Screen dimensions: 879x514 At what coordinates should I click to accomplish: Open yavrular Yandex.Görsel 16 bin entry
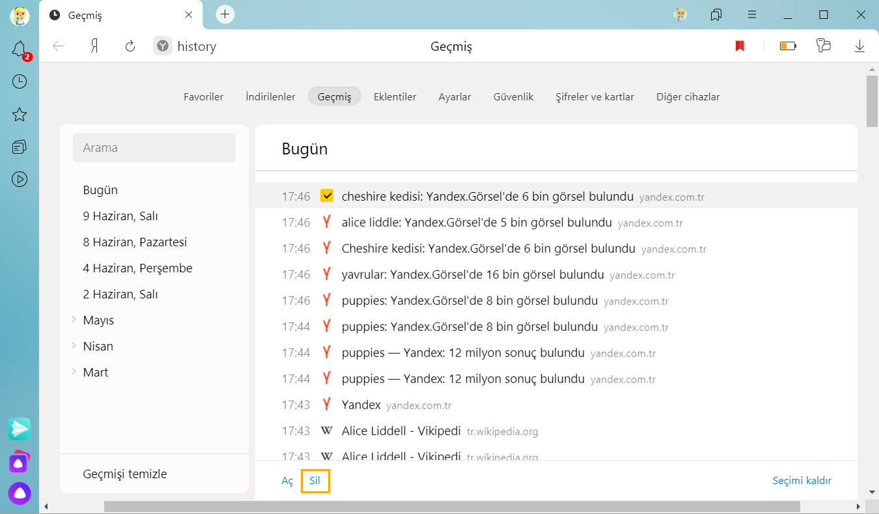pyautogui.click(x=473, y=274)
